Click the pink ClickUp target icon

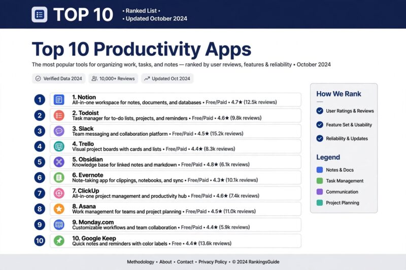click(x=59, y=194)
